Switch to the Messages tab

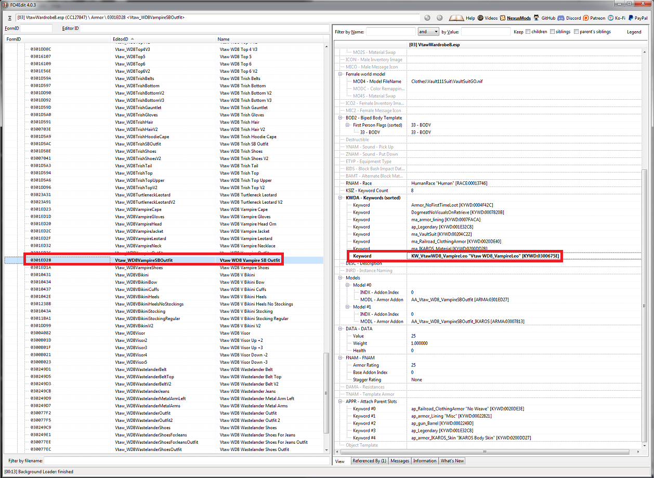click(400, 461)
